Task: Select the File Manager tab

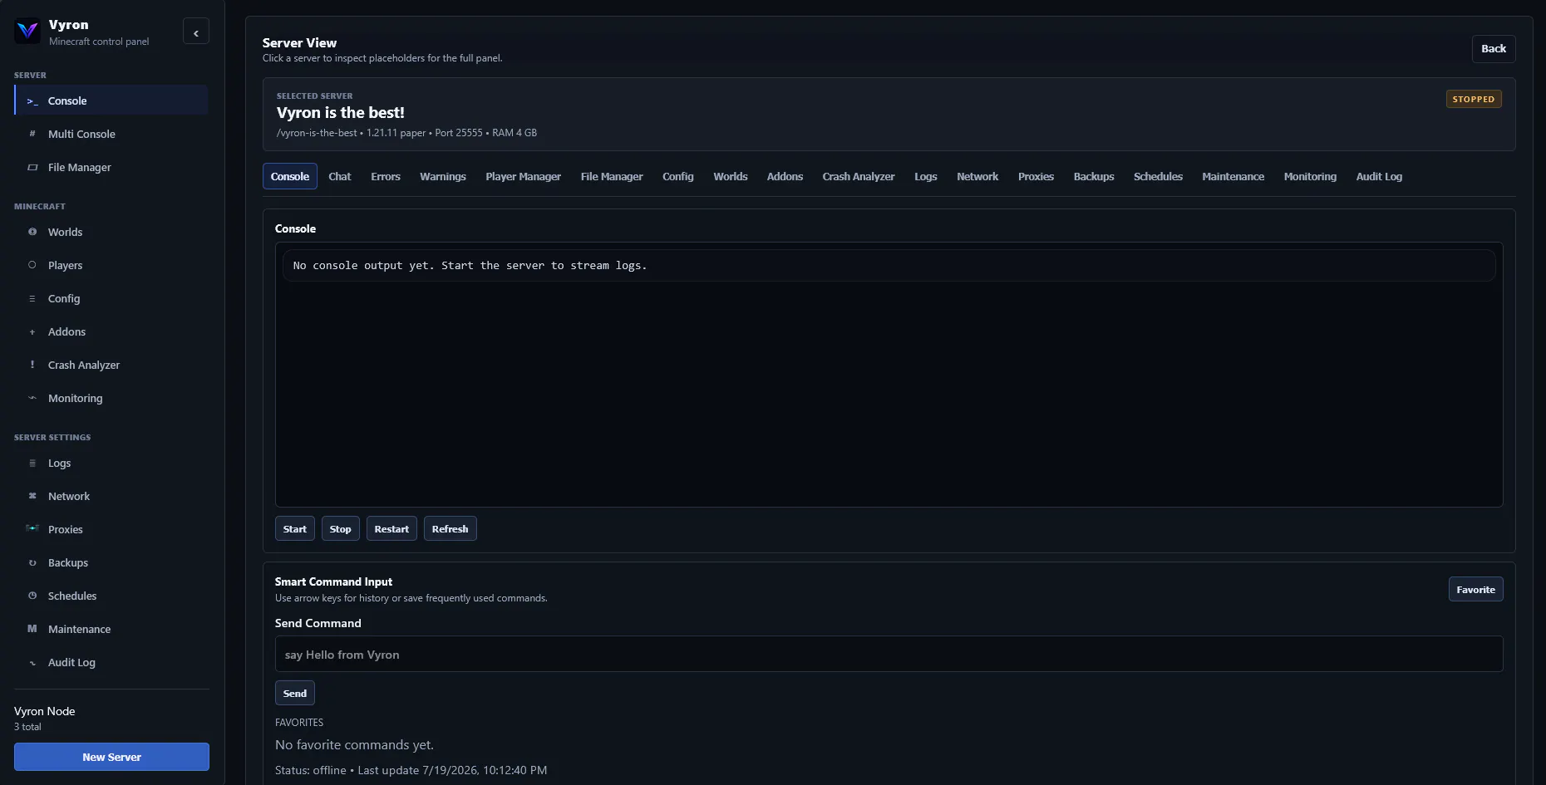Action: tap(612, 176)
